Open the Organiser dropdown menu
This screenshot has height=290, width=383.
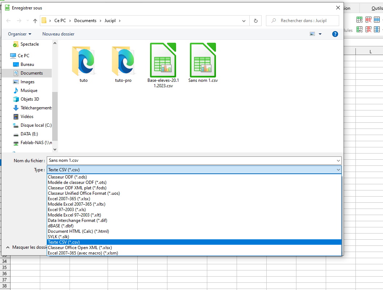[x=20, y=34]
